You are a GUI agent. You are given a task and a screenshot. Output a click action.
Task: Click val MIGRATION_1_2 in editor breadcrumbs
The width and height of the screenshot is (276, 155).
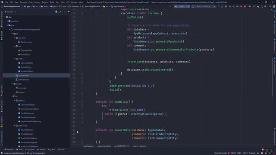[122, 146]
